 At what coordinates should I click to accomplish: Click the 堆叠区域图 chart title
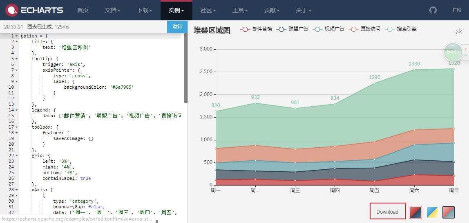(212, 30)
